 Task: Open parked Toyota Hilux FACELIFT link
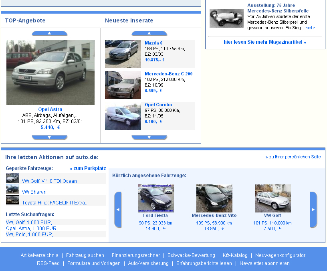pyautogui.click(x=55, y=203)
